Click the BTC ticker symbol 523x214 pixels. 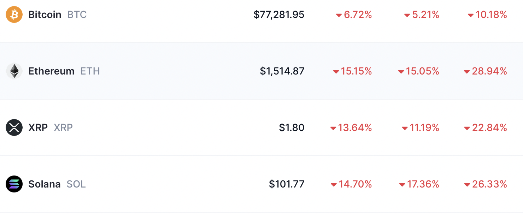pos(77,14)
